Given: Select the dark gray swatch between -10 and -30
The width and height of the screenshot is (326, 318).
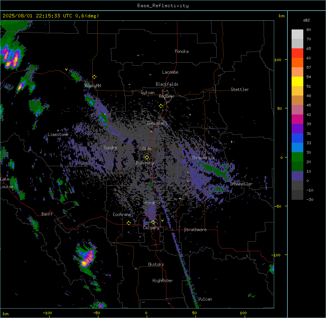Looking at the screenshot, I should pyautogui.click(x=297, y=195).
